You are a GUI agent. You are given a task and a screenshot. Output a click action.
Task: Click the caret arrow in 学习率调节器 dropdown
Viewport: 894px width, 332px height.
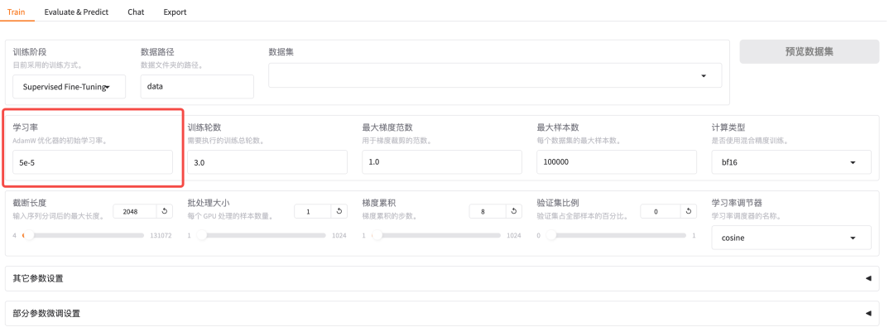click(853, 238)
